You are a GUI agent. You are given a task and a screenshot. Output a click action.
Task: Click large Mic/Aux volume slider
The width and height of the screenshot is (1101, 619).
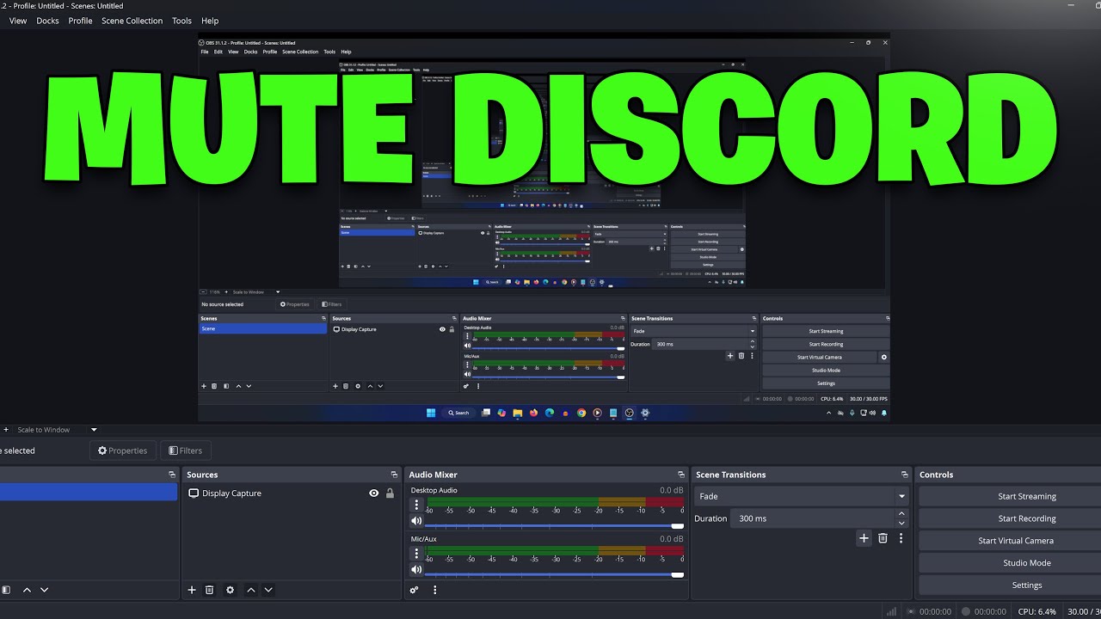click(554, 574)
